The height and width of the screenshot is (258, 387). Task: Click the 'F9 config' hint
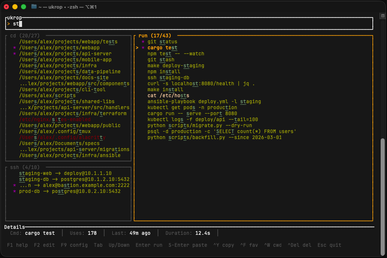(x=74, y=245)
